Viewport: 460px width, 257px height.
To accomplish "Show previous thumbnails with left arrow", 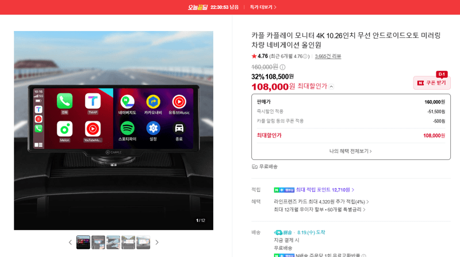I will point(70,242).
